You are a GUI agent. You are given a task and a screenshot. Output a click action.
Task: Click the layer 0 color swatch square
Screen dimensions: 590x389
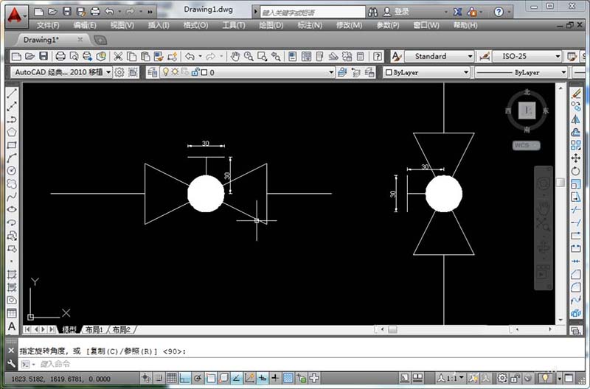tap(204, 72)
